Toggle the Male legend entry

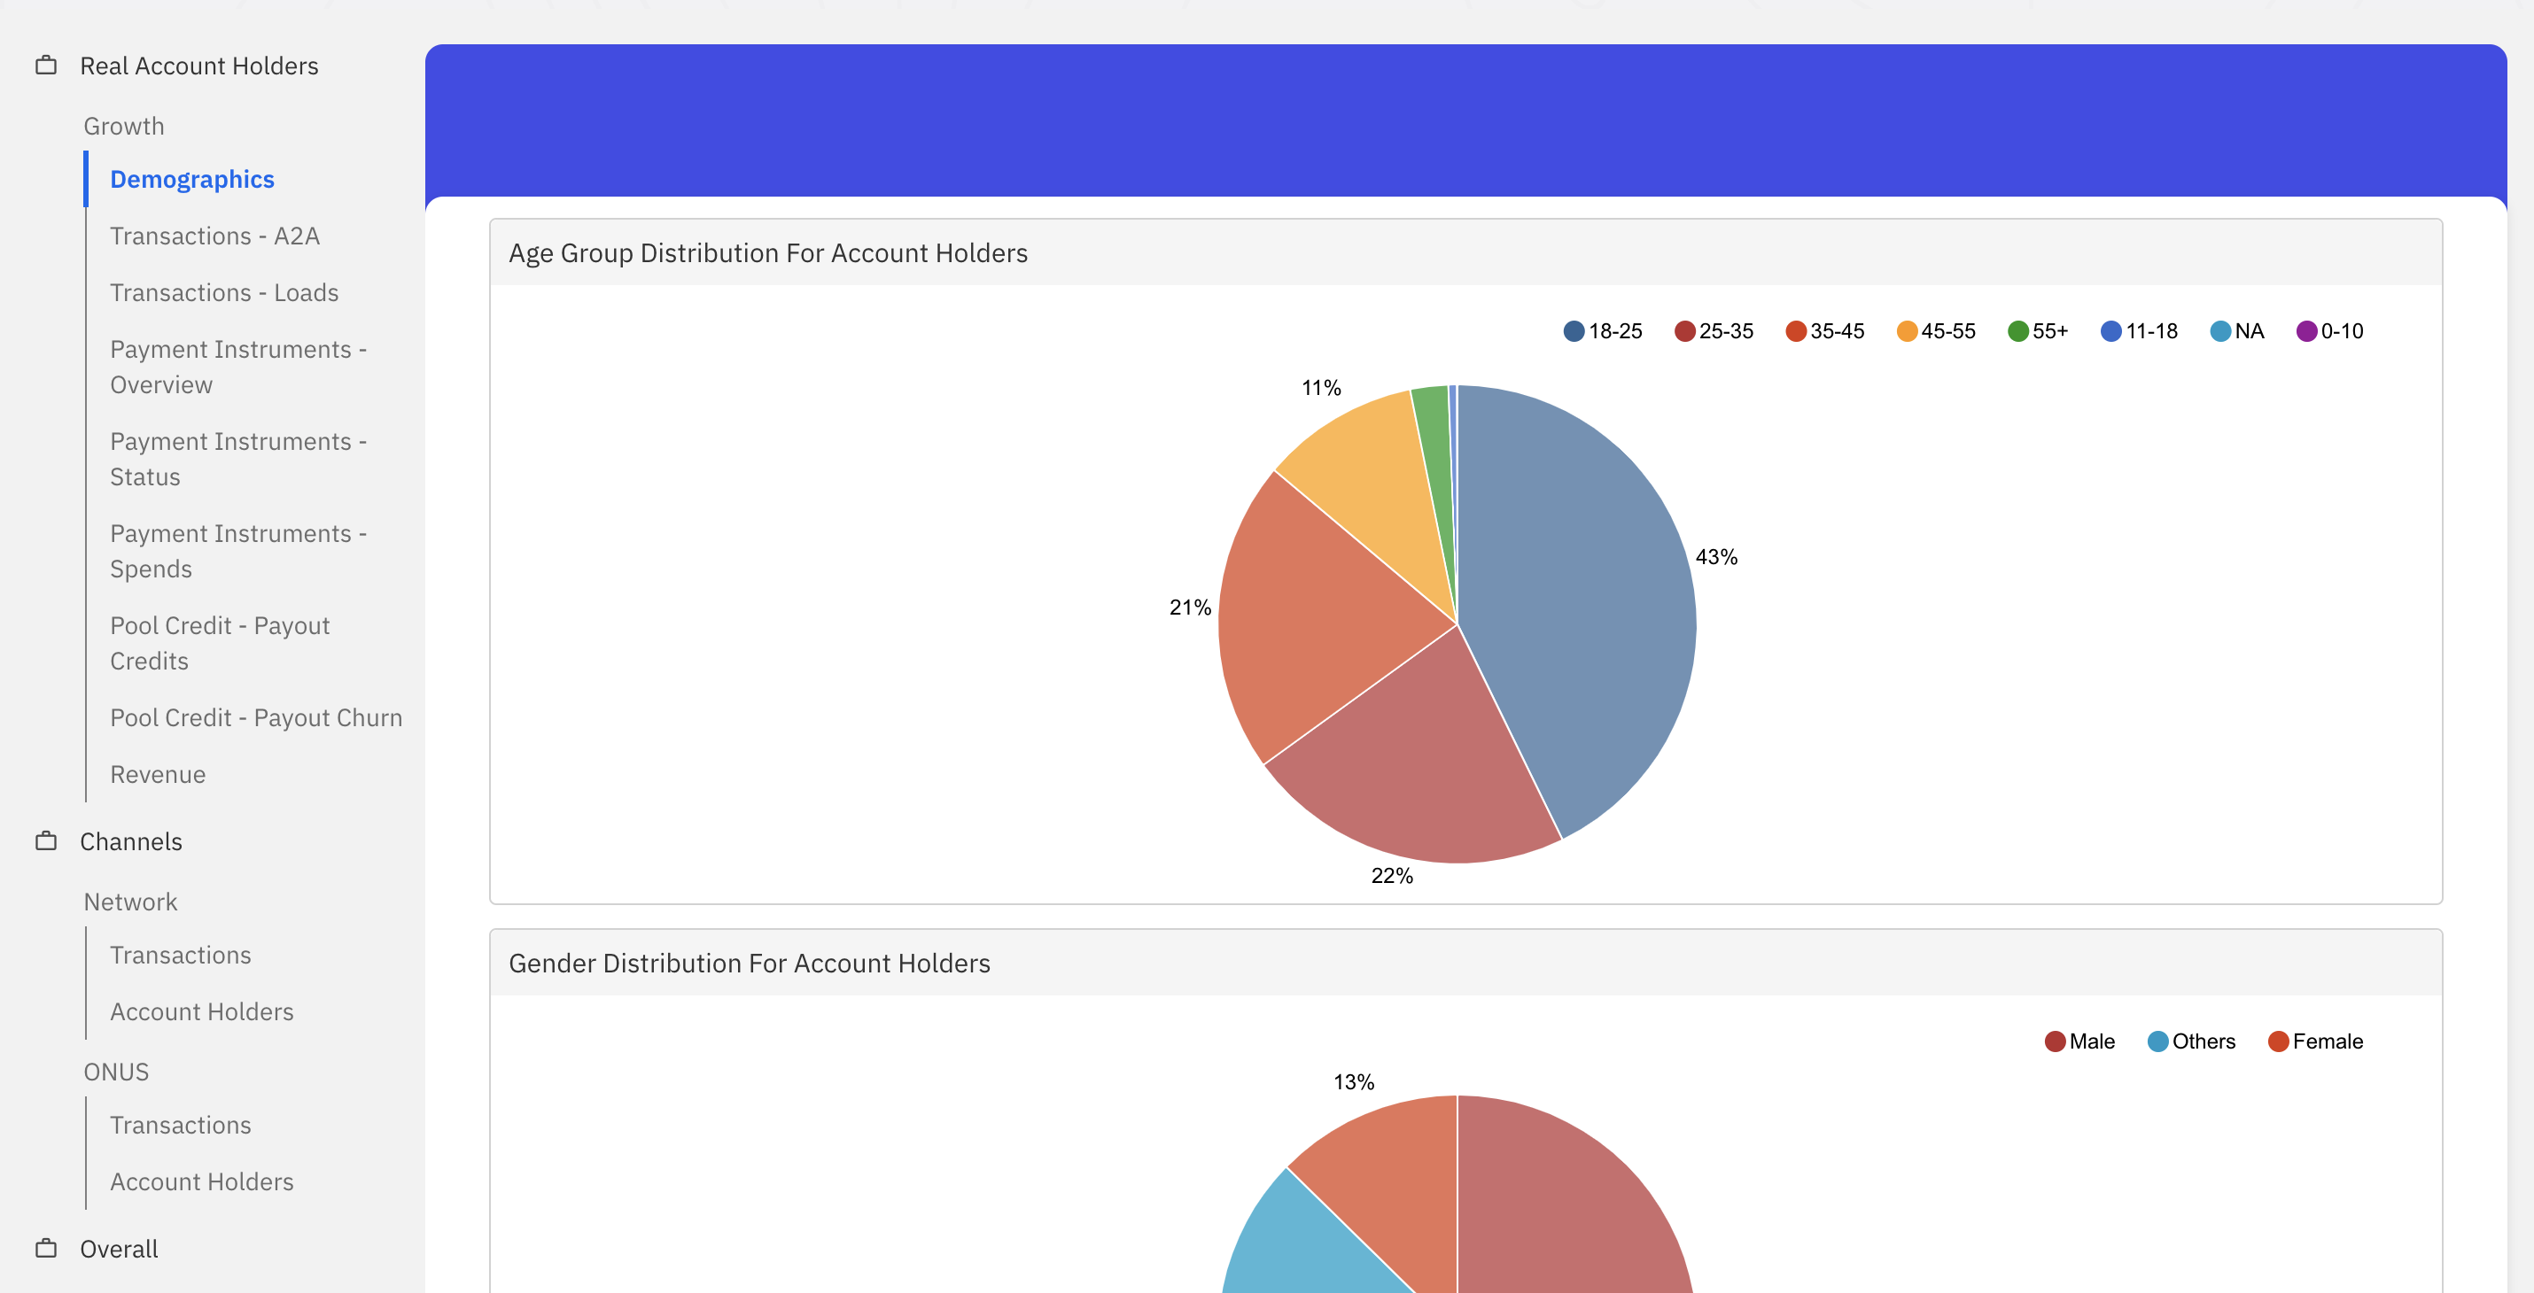2079,1041
